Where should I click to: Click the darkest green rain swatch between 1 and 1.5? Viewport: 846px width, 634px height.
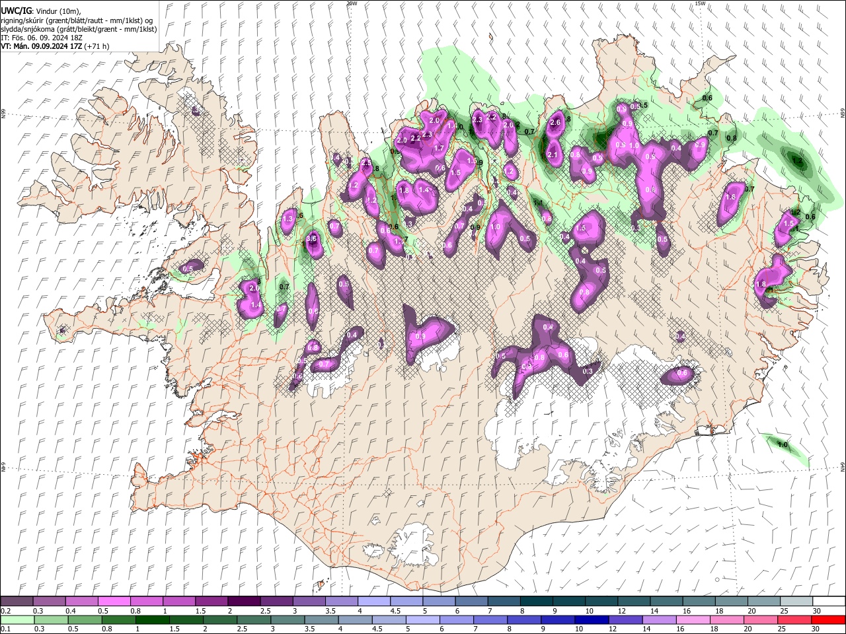click(x=153, y=619)
